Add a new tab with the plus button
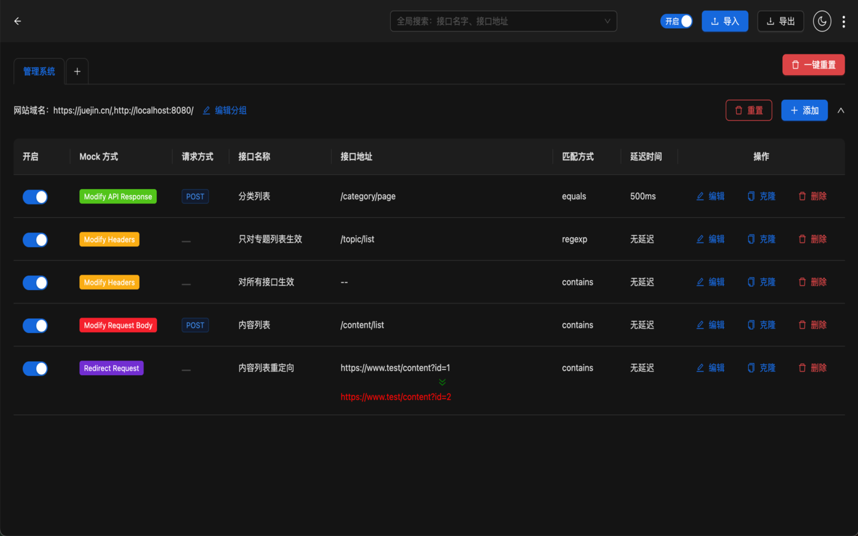Image resolution: width=858 pixels, height=536 pixels. tap(76, 70)
